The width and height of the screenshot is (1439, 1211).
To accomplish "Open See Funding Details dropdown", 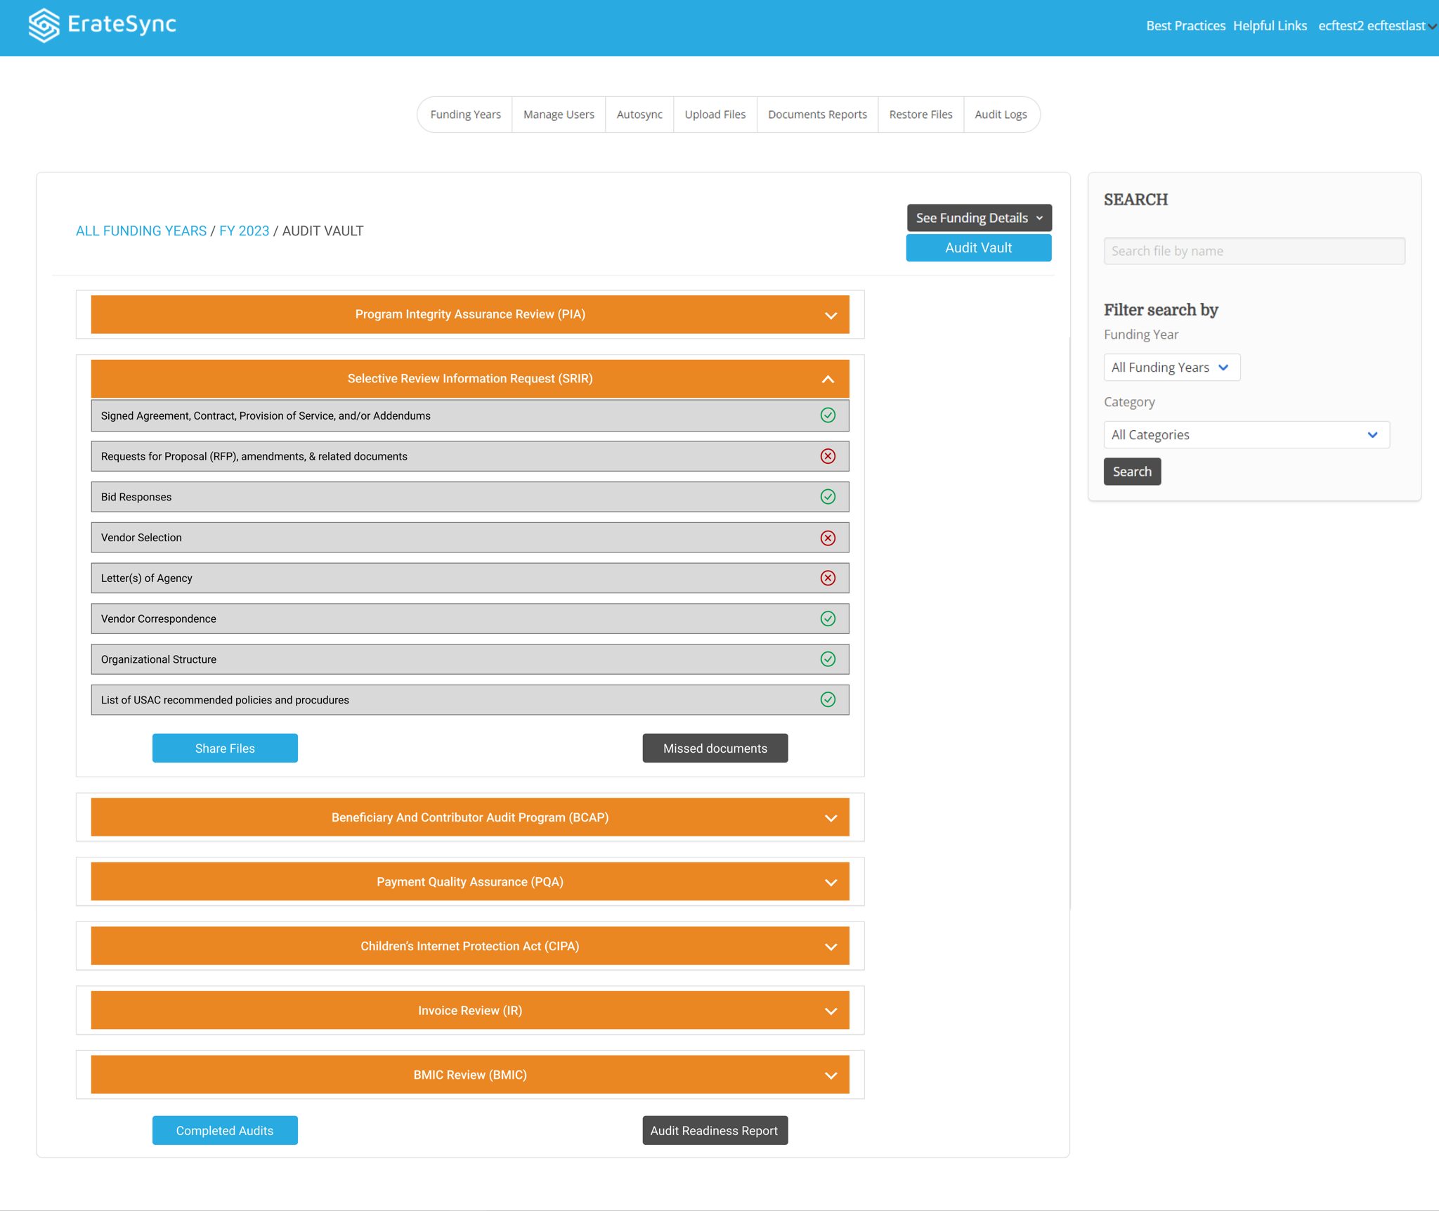I will [x=978, y=218].
